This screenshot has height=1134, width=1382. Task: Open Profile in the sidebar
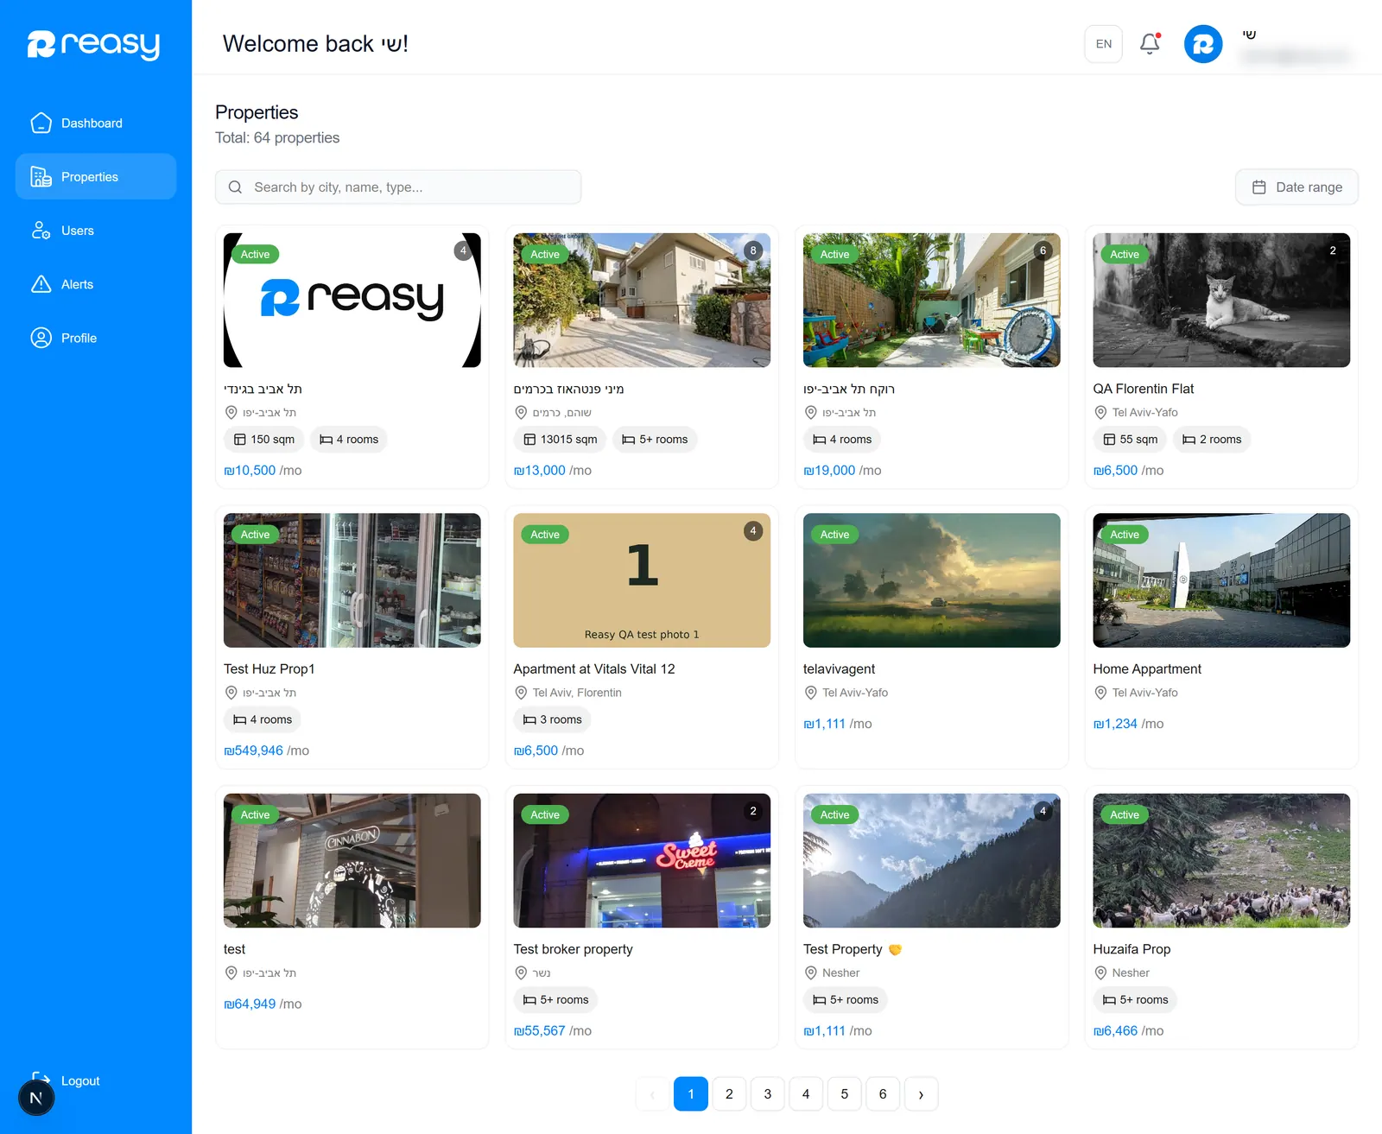96,338
